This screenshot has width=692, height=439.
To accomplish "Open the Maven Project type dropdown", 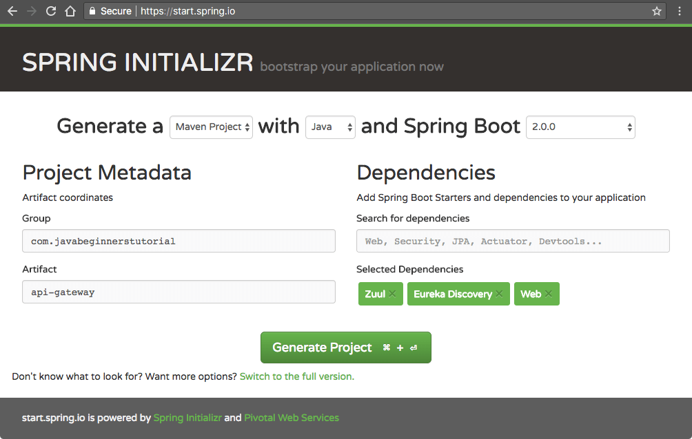I will [x=211, y=127].
